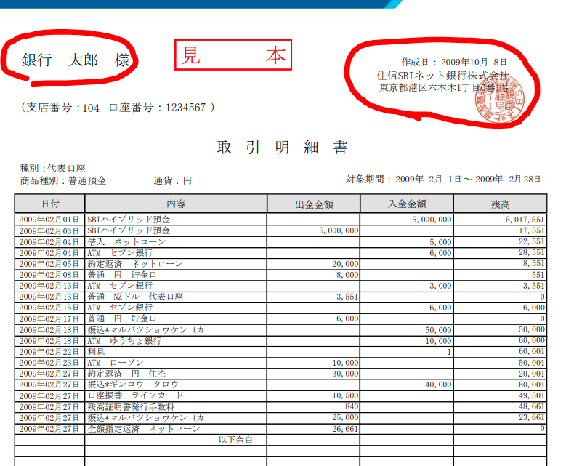Select the 入金金額 column header
The width and height of the screenshot is (566, 466).
407,204
